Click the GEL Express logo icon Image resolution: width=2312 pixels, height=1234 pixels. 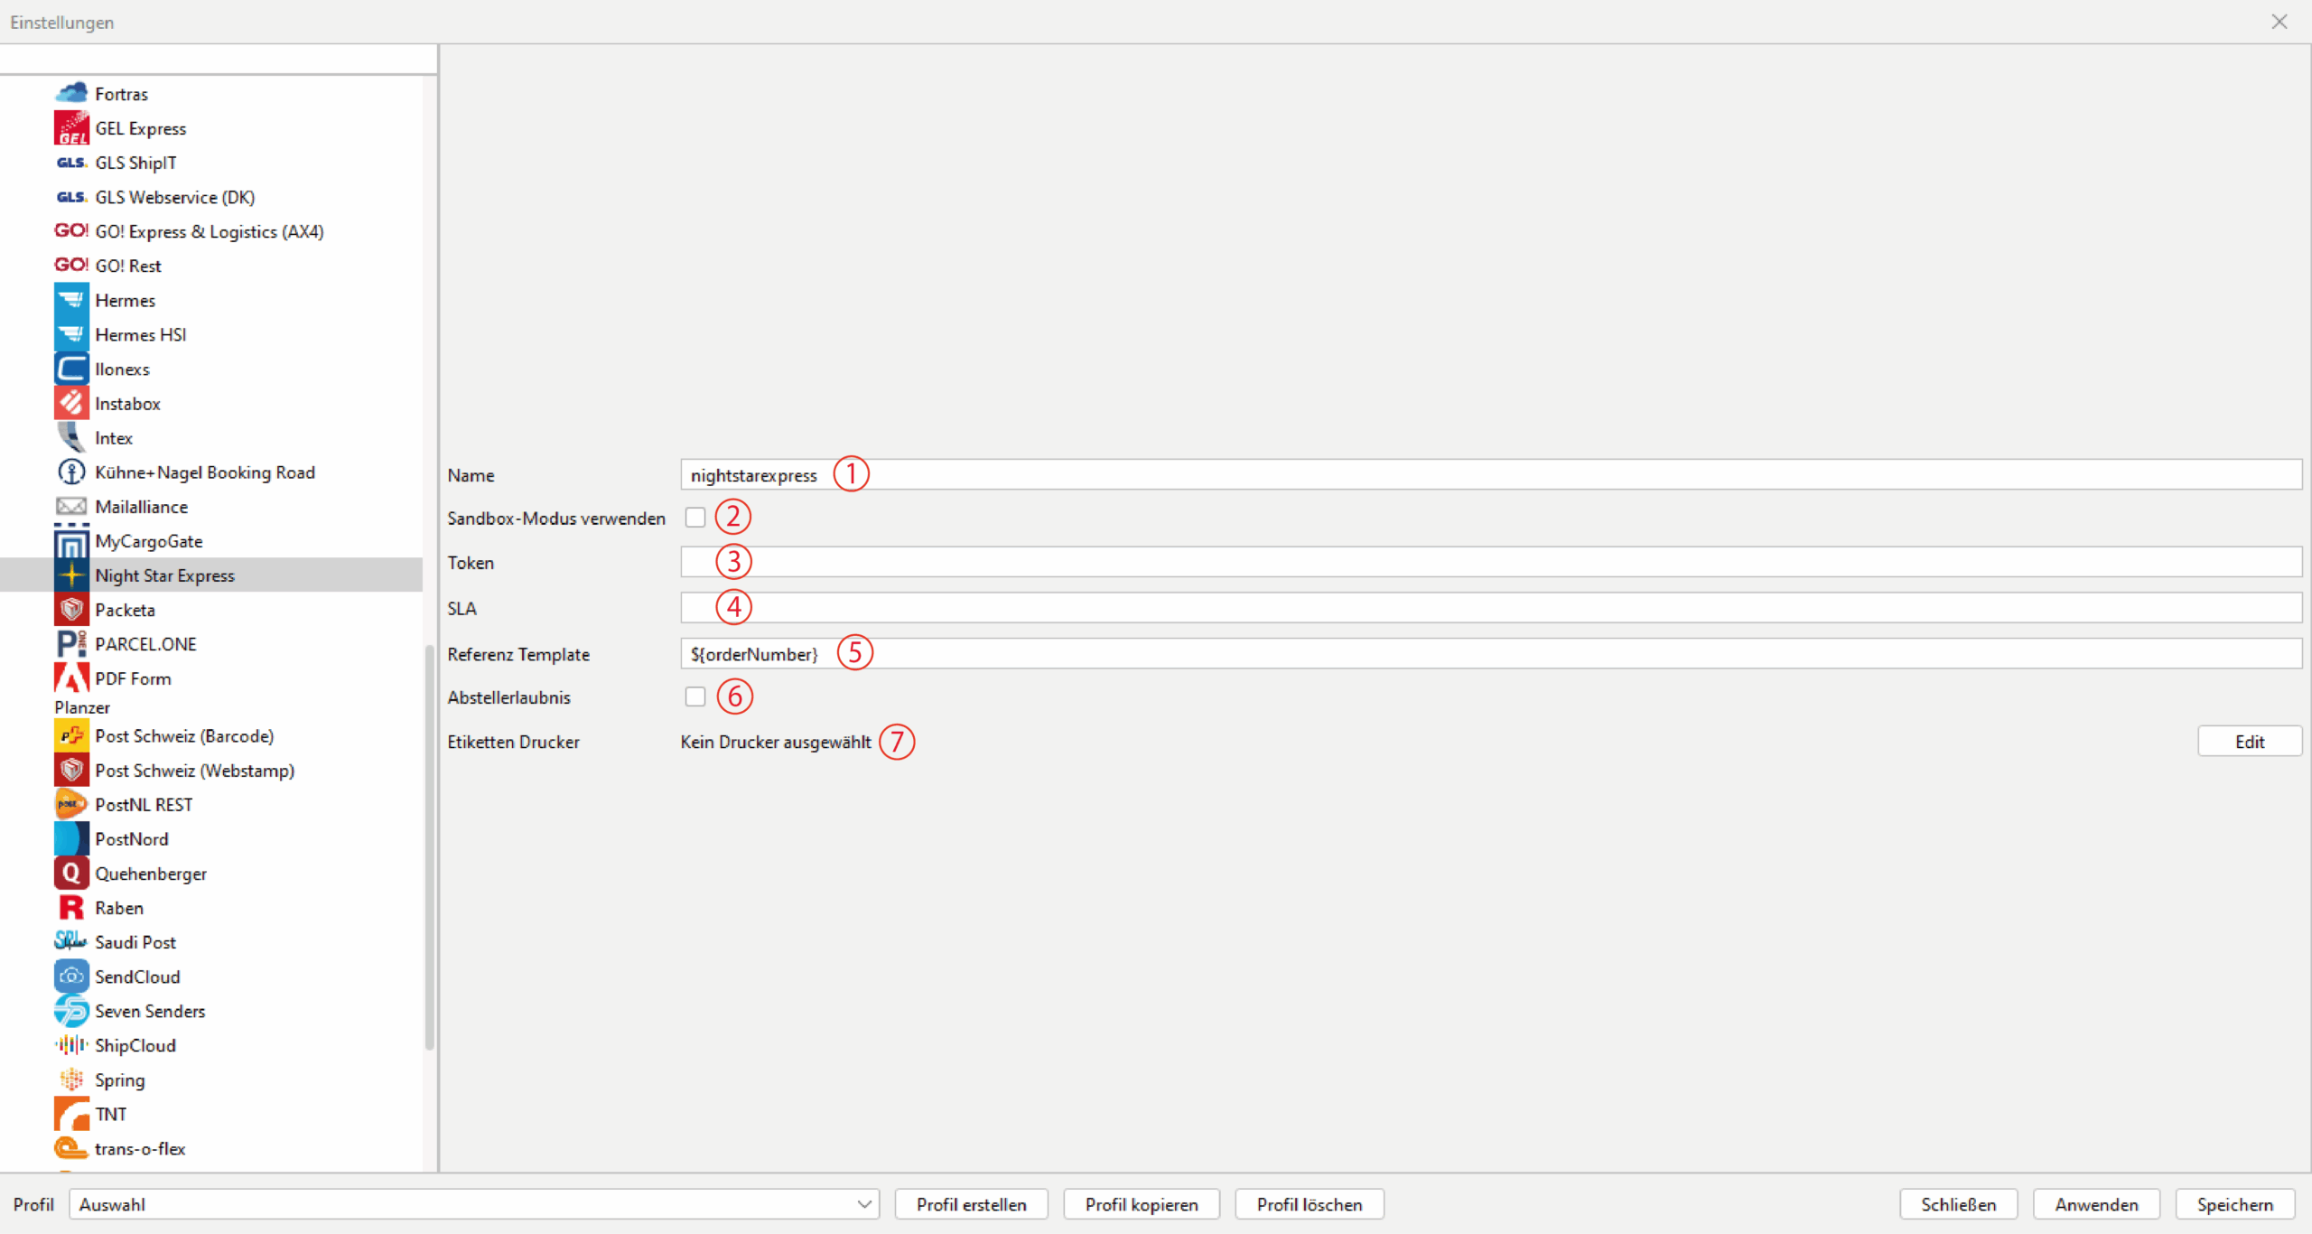[x=71, y=127]
